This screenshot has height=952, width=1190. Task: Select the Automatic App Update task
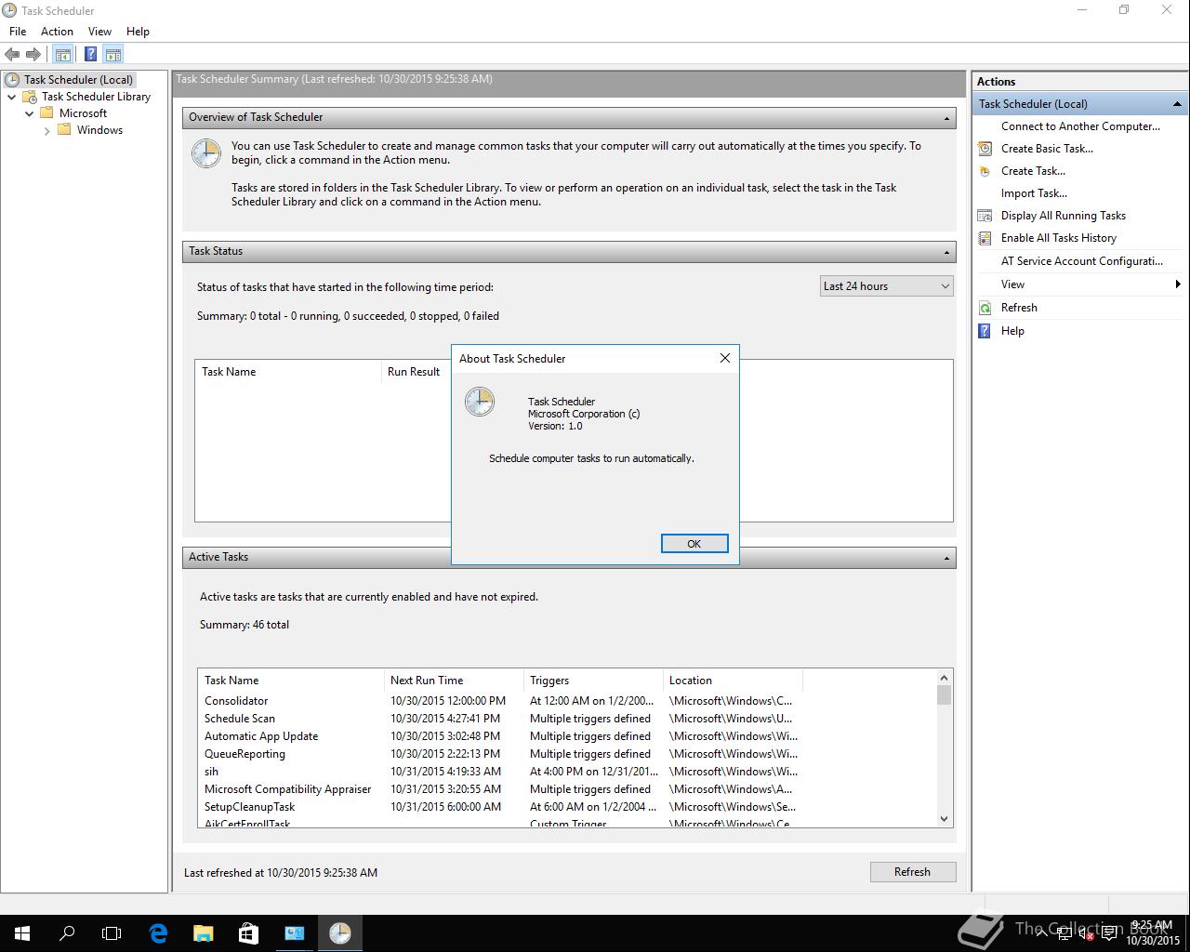click(499, 736)
